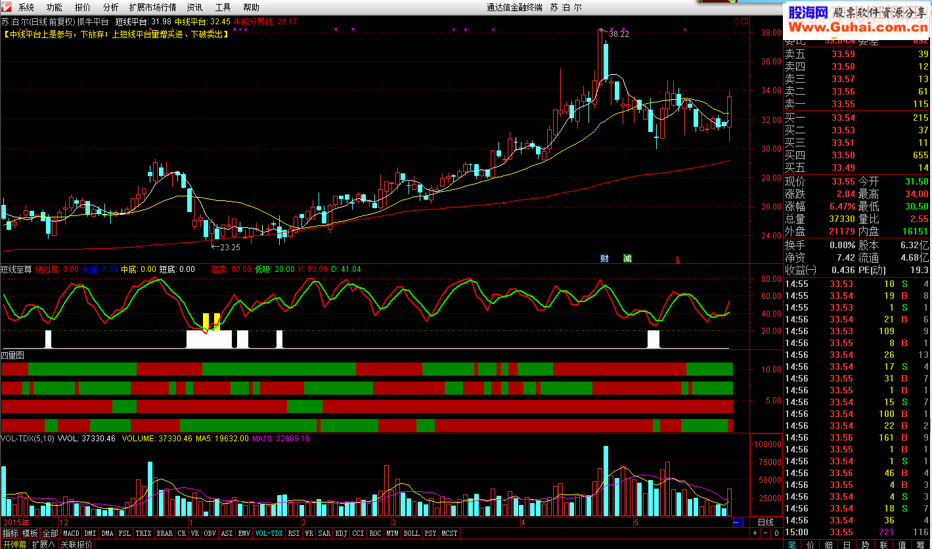Click the 38.22 high price label
932x549 pixels.
(x=620, y=33)
